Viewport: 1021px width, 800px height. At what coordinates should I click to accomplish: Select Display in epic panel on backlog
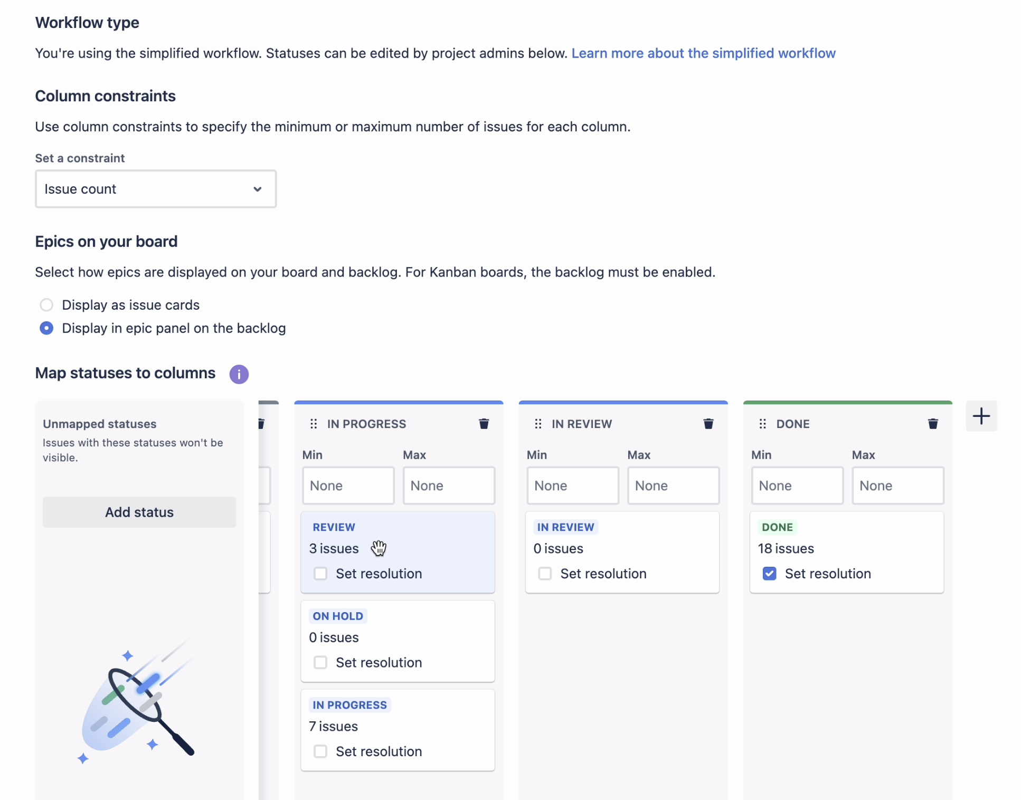[x=46, y=328]
